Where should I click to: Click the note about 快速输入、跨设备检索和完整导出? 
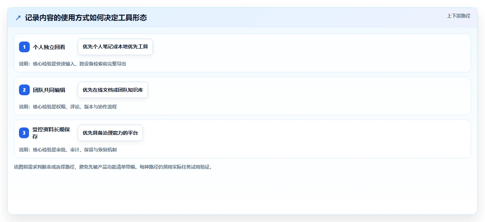pos(73,64)
